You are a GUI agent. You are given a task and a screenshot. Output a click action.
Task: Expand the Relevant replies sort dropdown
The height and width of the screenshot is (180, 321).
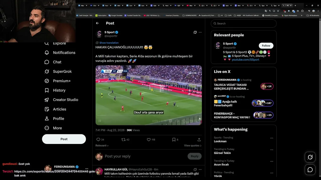102,145
